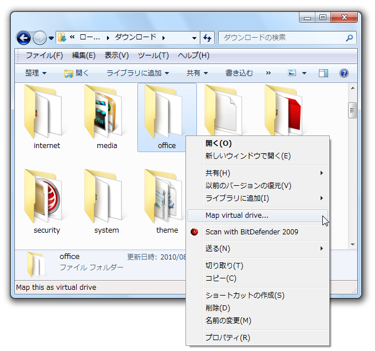Open Help with the question mark icon
The width and height of the screenshot is (375, 351).
[x=344, y=73]
